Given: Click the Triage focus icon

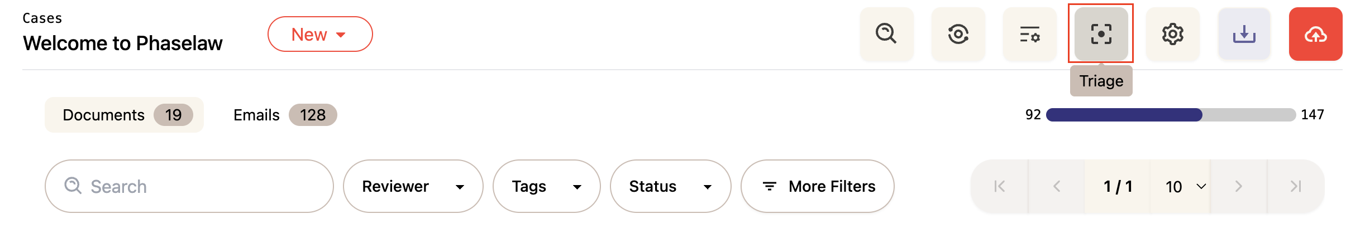Looking at the screenshot, I should point(1101,34).
